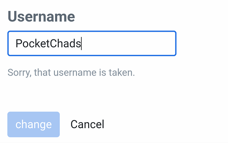The height and width of the screenshot is (143, 228).
Task: Focus the field containing PocketChads
Action: click(x=92, y=43)
